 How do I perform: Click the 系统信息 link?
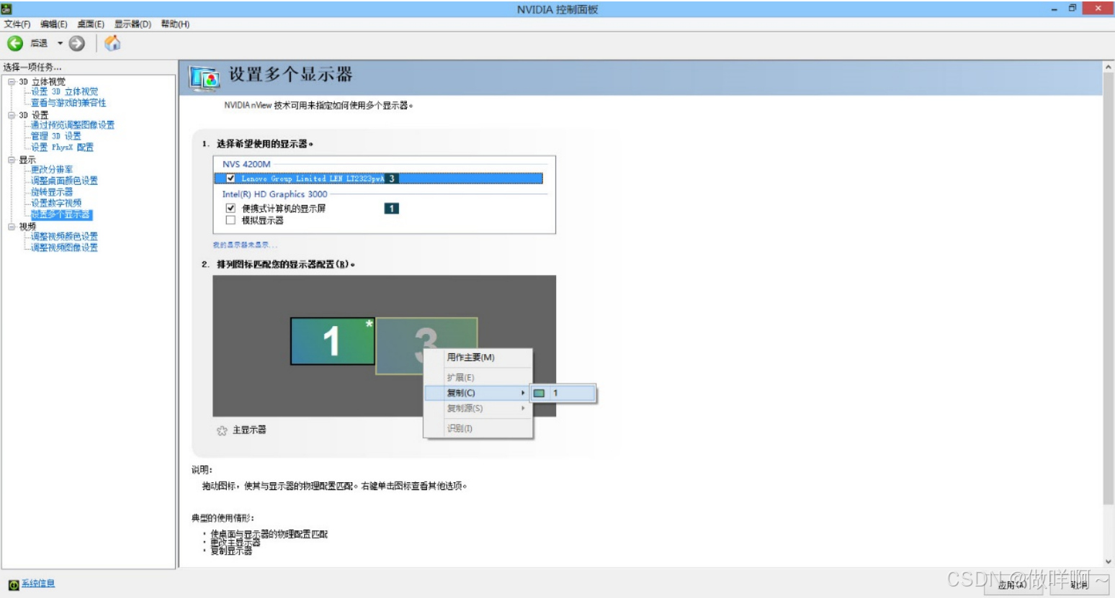pyautogui.click(x=37, y=584)
